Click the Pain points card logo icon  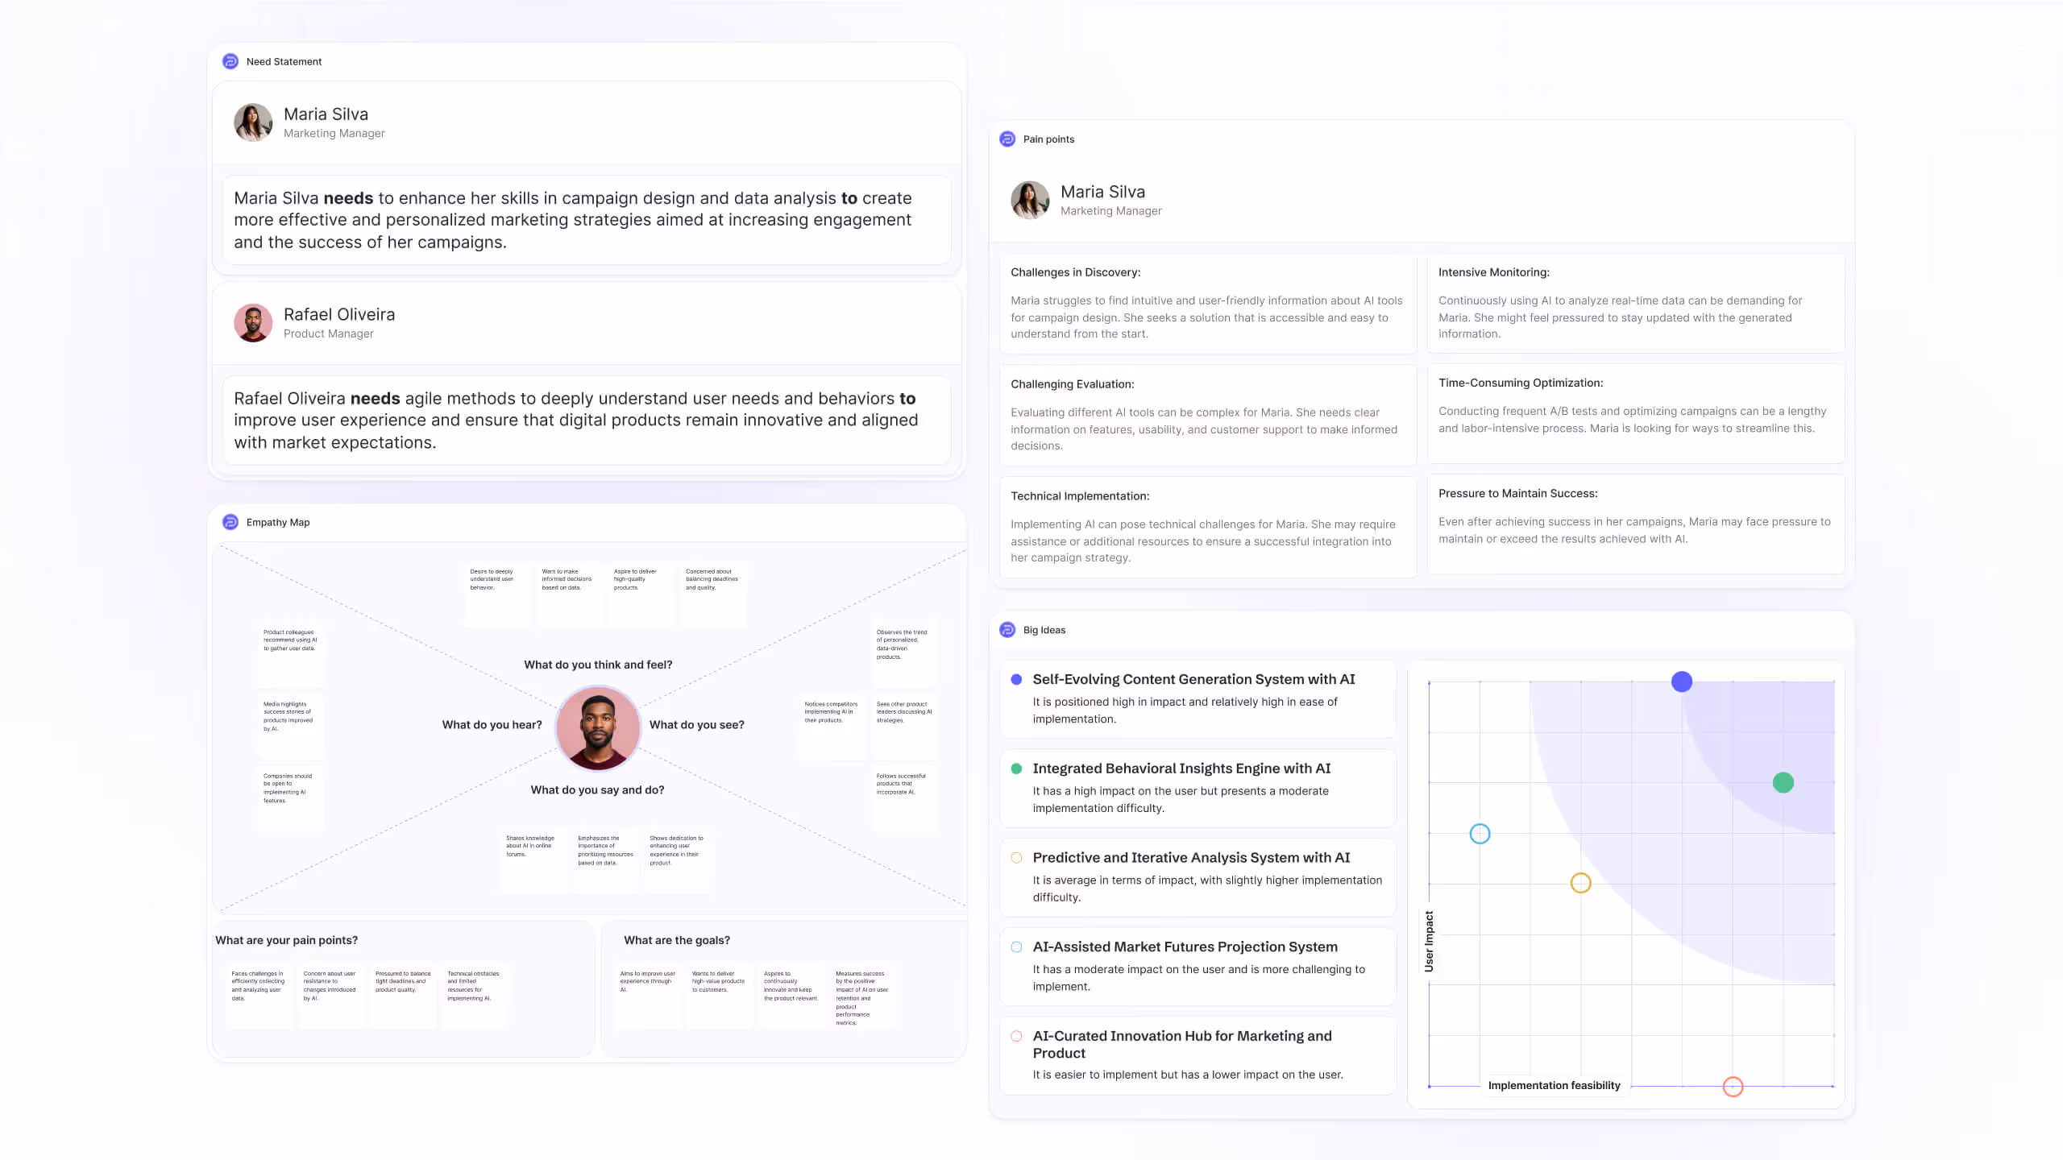coord(1007,139)
